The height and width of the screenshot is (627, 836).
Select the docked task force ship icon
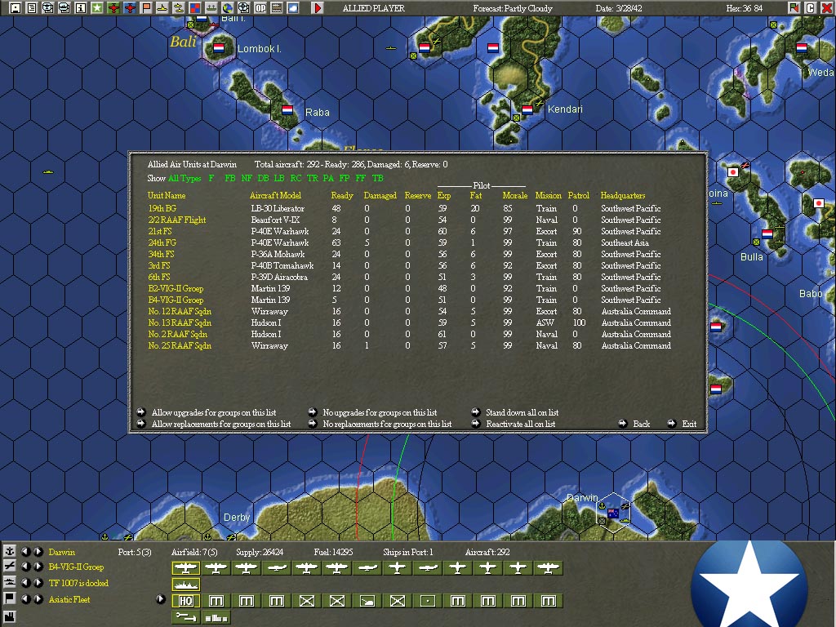pyautogui.click(x=185, y=585)
